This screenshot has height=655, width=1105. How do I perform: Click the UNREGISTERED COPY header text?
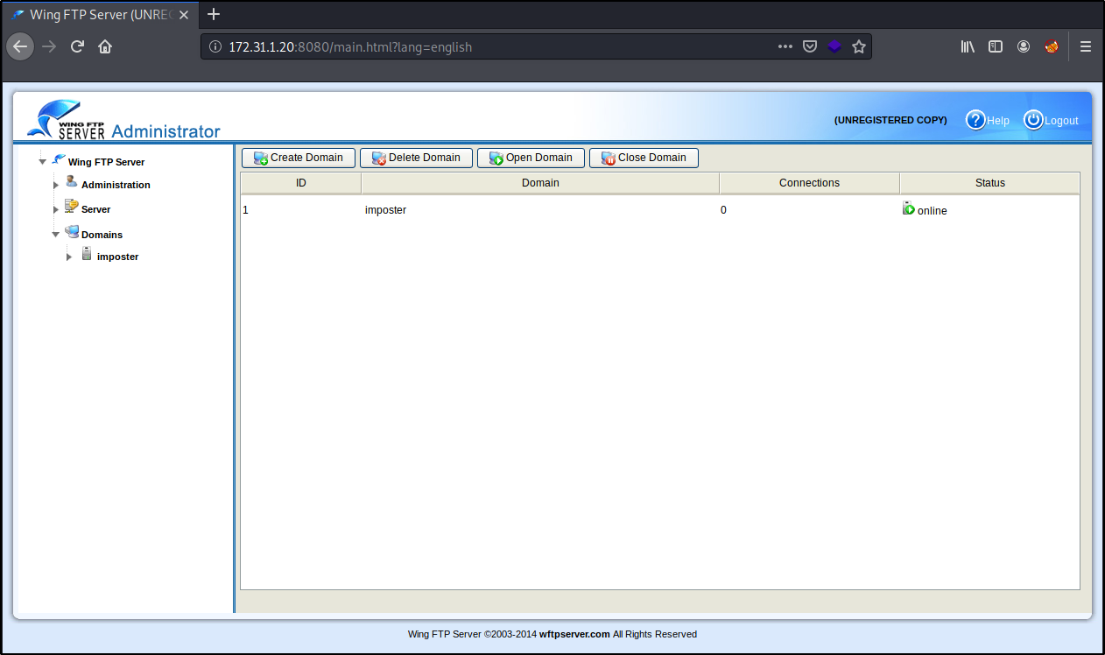890,120
